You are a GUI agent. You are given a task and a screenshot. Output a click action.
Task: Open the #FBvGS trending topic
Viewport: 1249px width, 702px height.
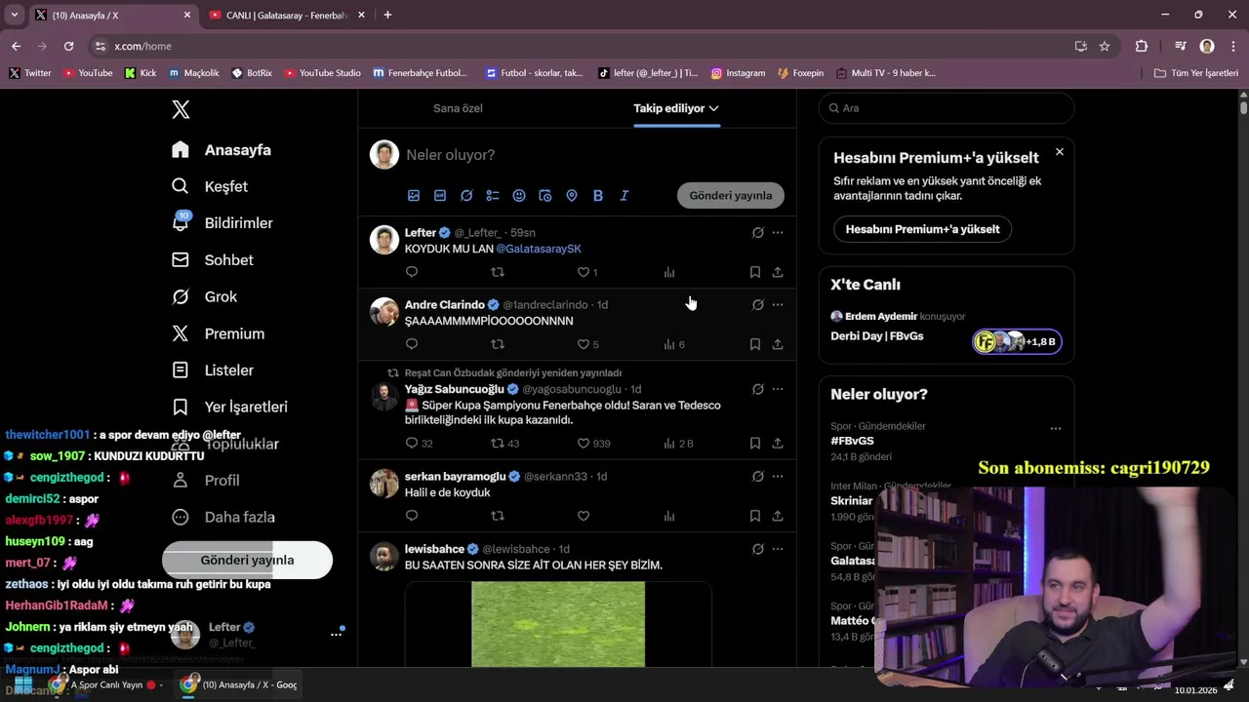point(852,441)
